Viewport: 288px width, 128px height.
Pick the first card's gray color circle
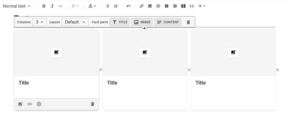coord(39,104)
